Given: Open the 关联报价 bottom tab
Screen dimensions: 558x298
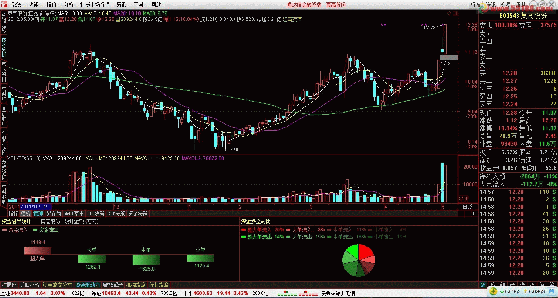Looking at the screenshot, I should pos(29,285).
